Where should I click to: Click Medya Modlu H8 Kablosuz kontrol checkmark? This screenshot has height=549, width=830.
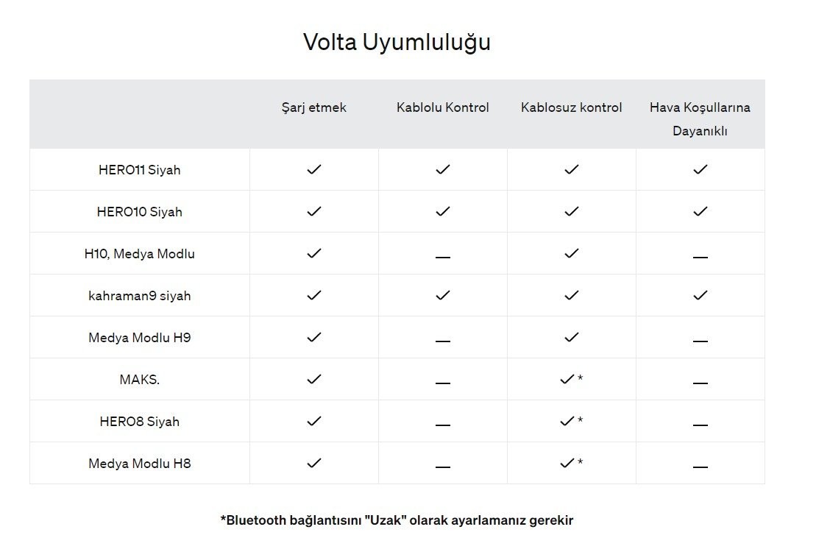571,463
